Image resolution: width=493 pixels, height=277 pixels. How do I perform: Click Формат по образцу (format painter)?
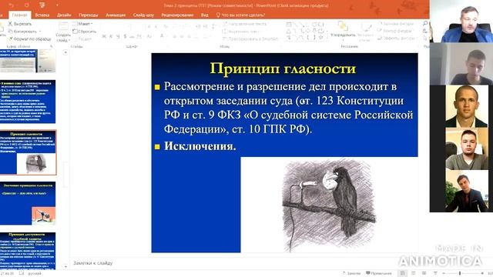30,39
